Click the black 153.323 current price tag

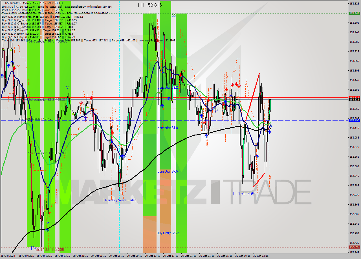[354, 99]
